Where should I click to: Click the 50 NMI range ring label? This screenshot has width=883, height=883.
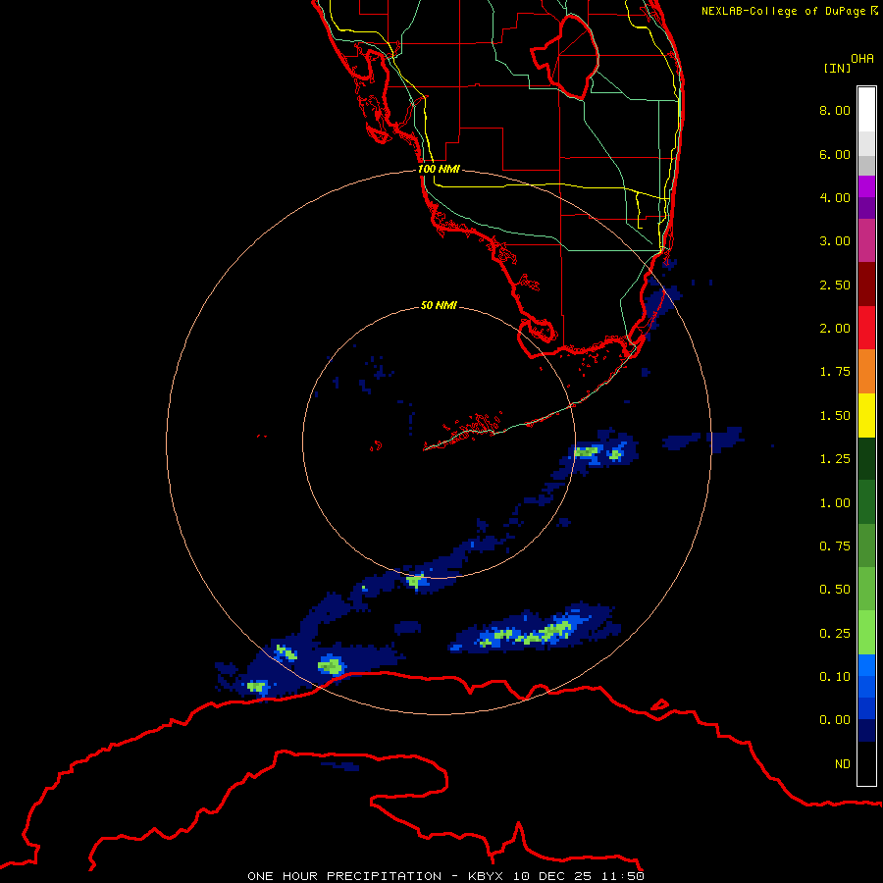[x=439, y=305]
